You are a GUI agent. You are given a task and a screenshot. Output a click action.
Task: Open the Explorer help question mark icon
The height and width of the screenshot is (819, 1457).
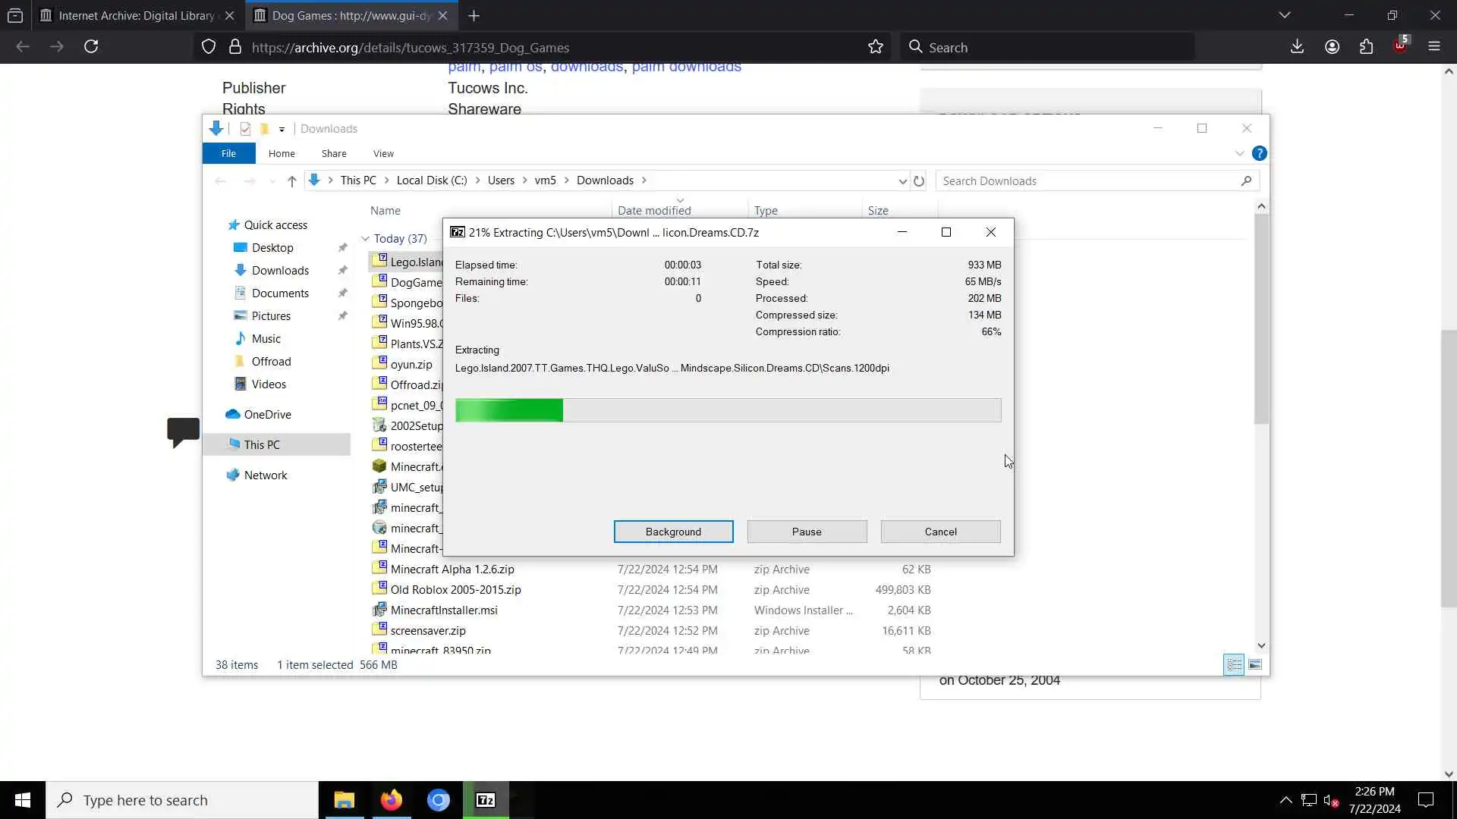[1259, 153]
